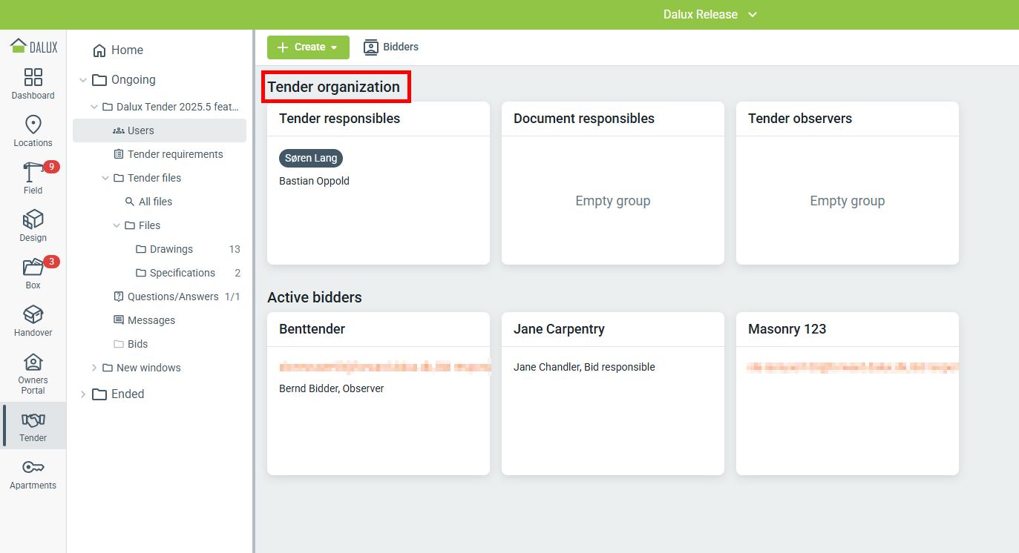Open the Locations pin icon
The image size is (1019, 553).
pos(33,125)
